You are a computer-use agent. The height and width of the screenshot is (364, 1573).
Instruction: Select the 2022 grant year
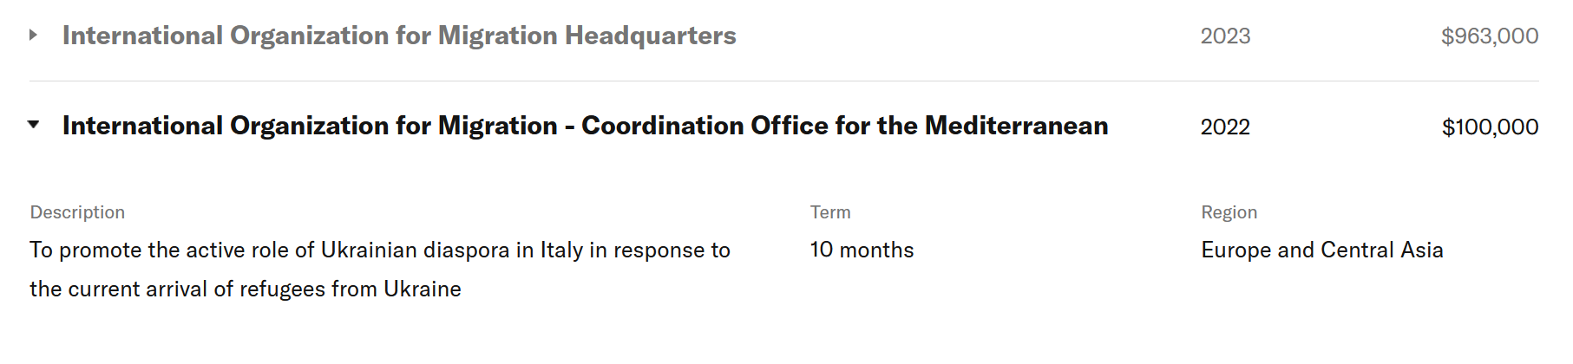[1225, 127]
